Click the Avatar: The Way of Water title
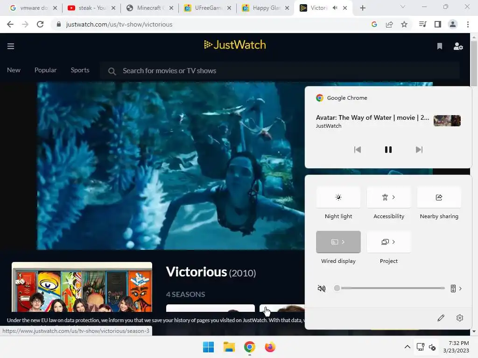Screen dimensions: 478x358 (372, 117)
